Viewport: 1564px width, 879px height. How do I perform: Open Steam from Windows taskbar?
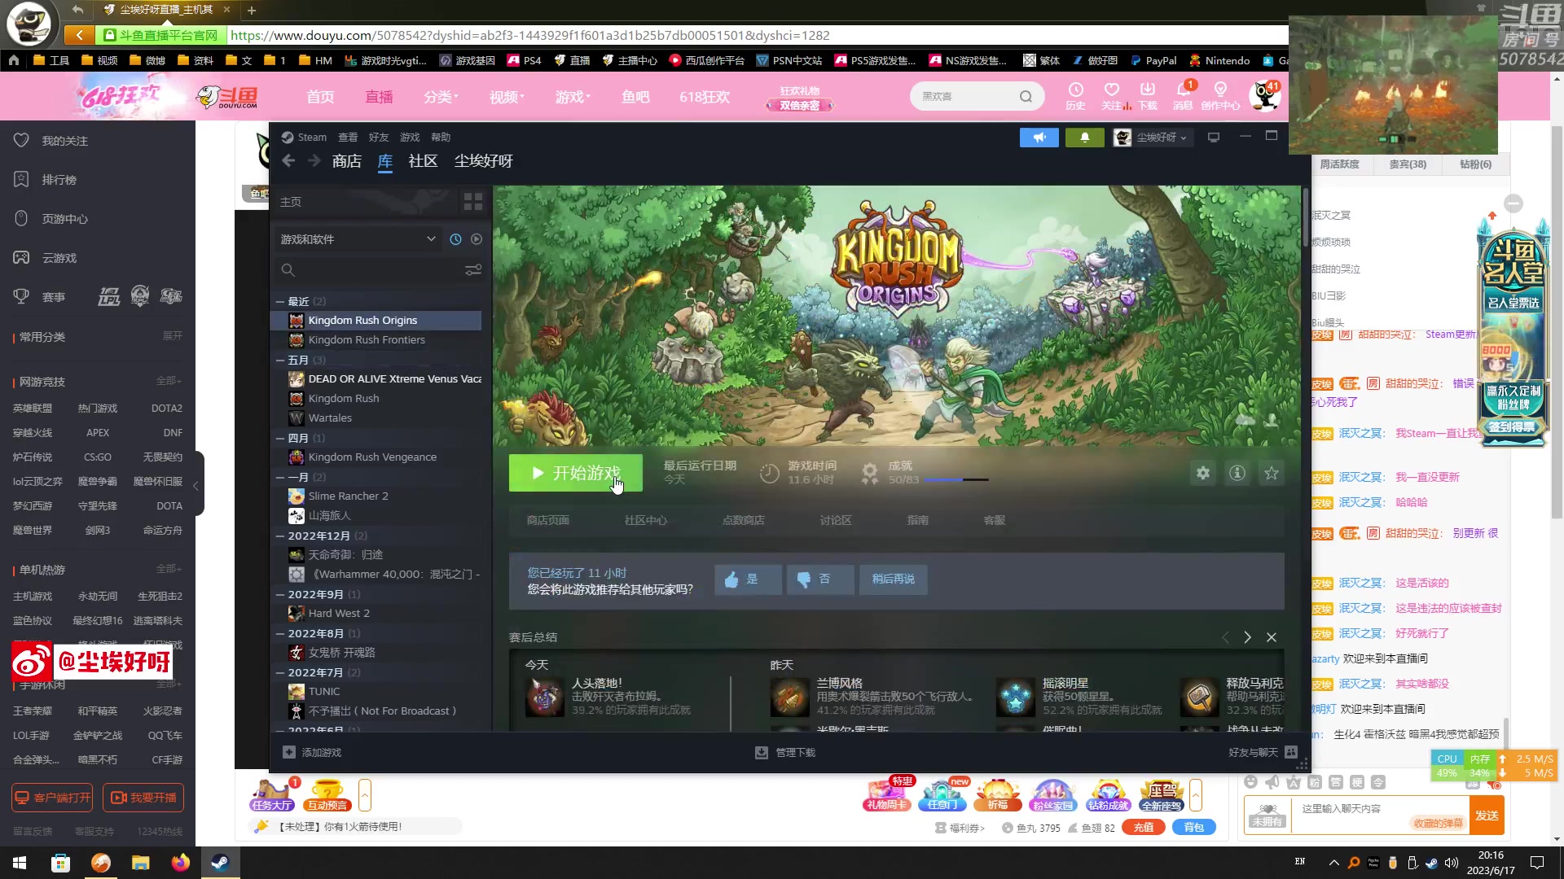(x=220, y=863)
